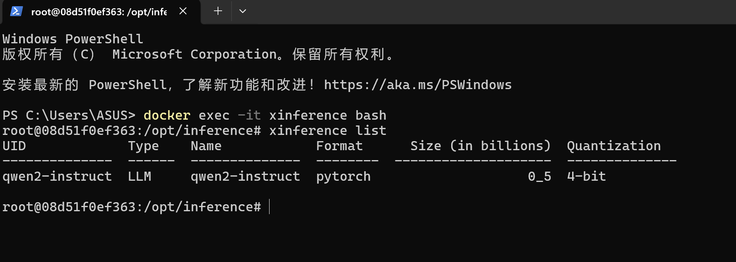This screenshot has height=262, width=736.
Task: Click the Format column header
Action: click(339, 146)
